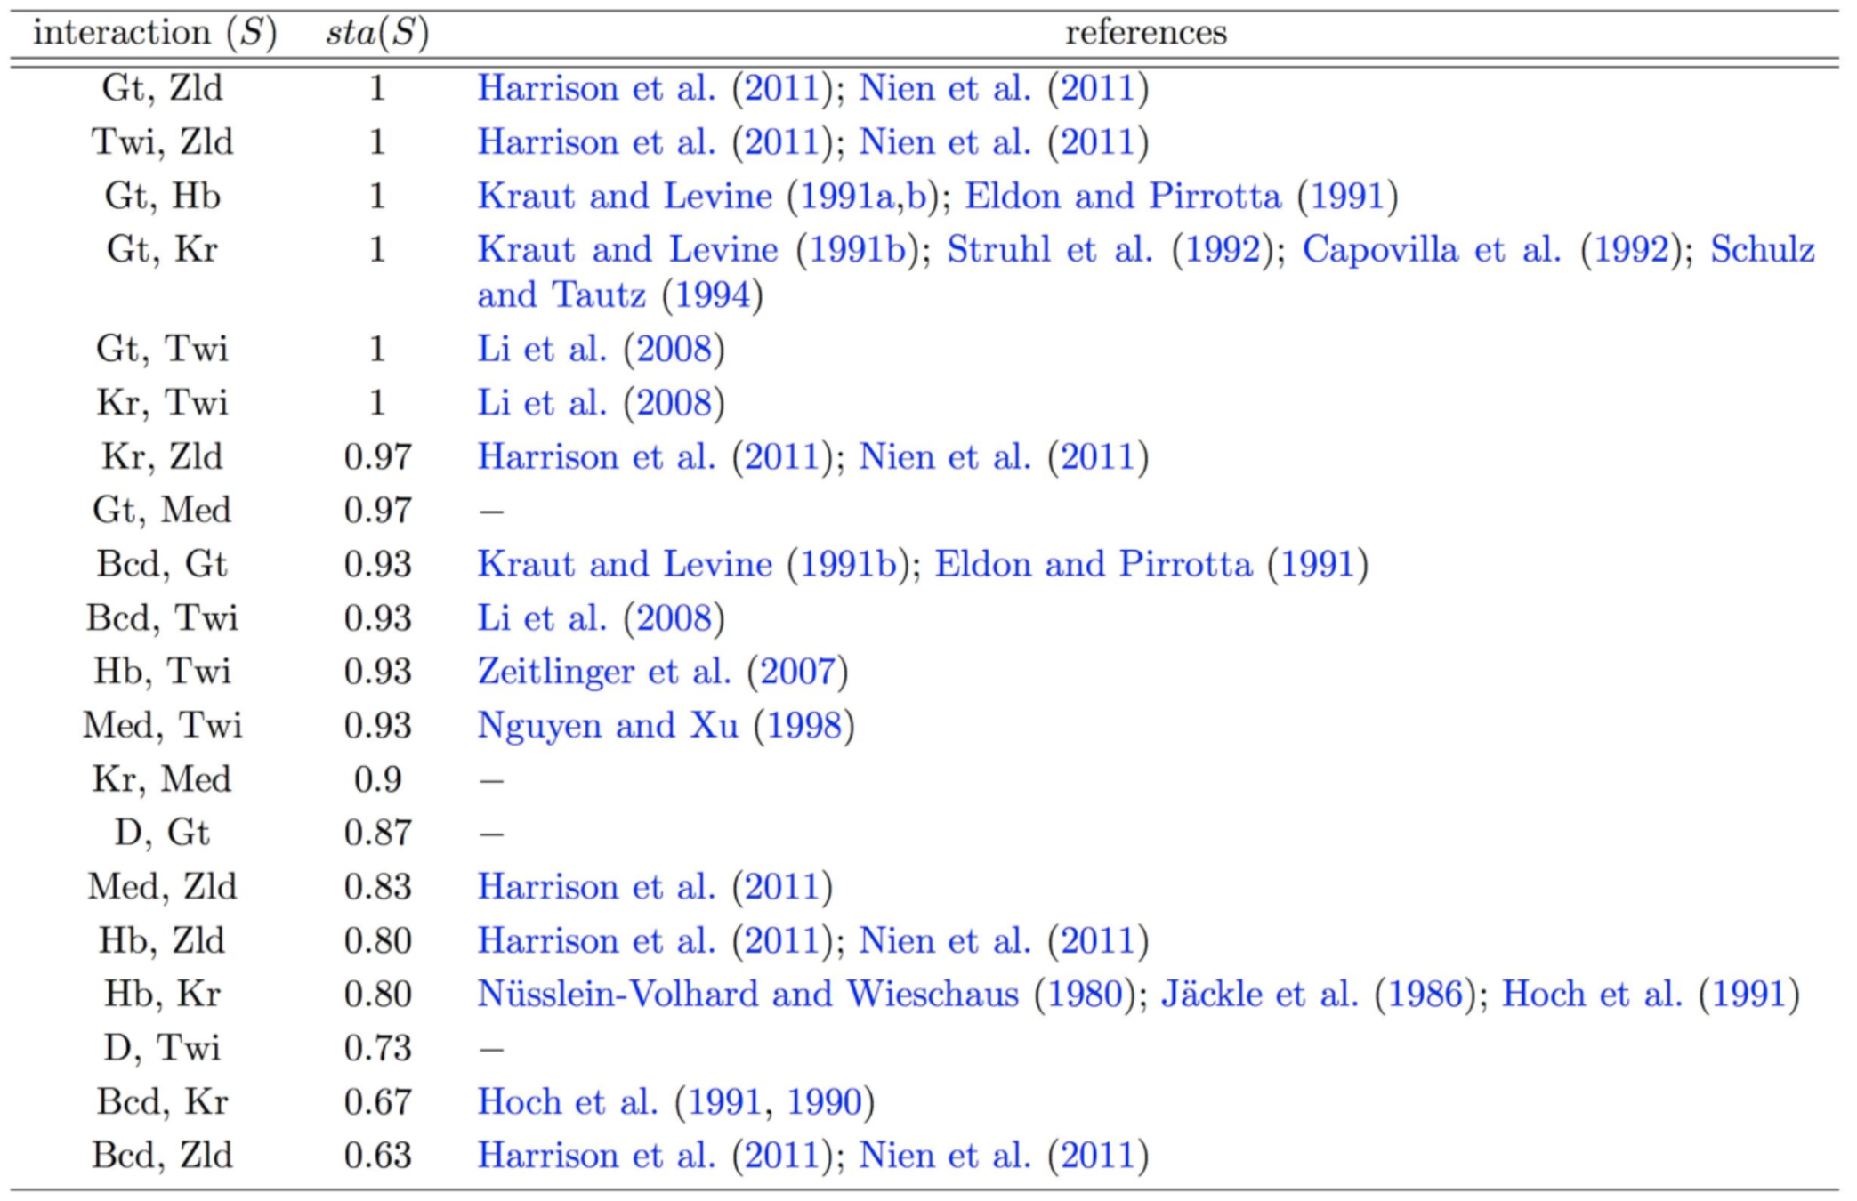Open Nüsslein-Volhard and Wieschaus (1980) reference
The width and height of the screenshot is (1857, 1201).
pos(747,995)
